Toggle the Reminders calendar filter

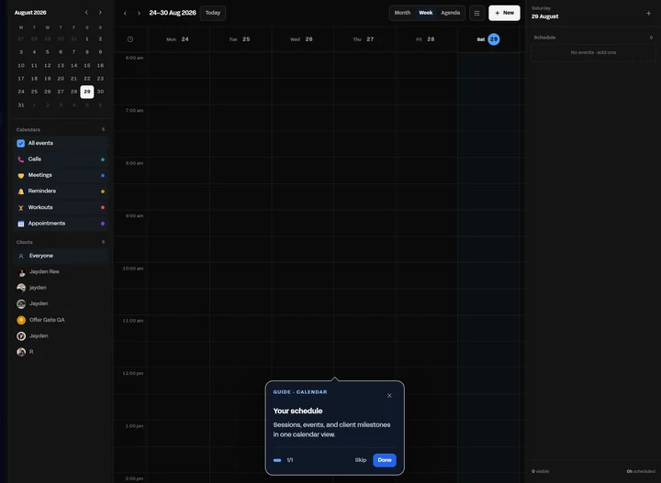[62, 192]
